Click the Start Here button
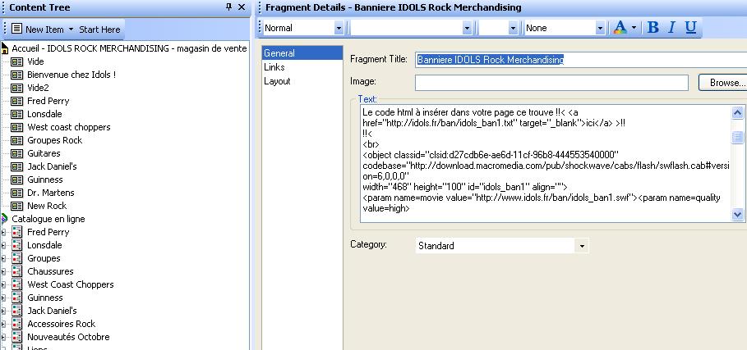 point(99,29)
